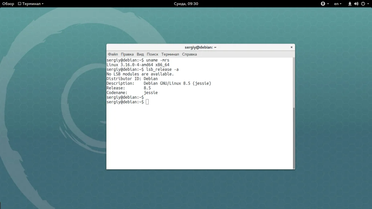The width and height of the screenshot is (372, 209).
Task: Expand the system menu arrow next to power
Action: 368,4
